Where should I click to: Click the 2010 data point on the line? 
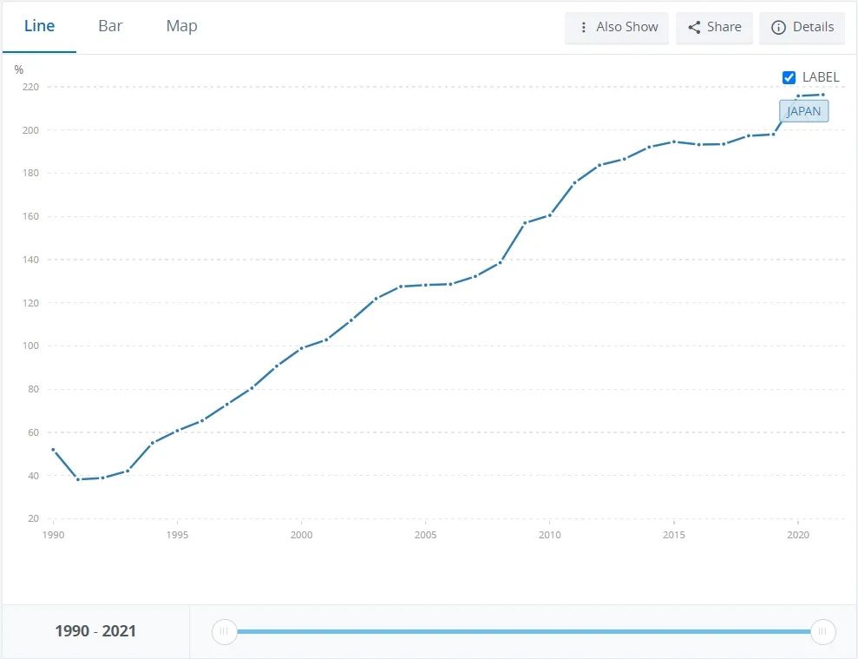click(550, 215)
